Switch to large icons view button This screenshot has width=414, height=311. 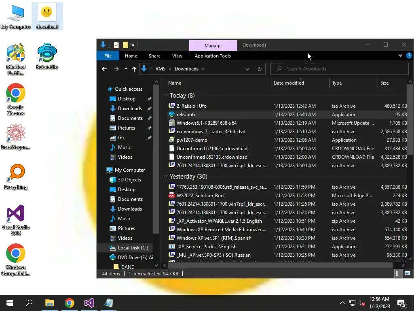408,273
